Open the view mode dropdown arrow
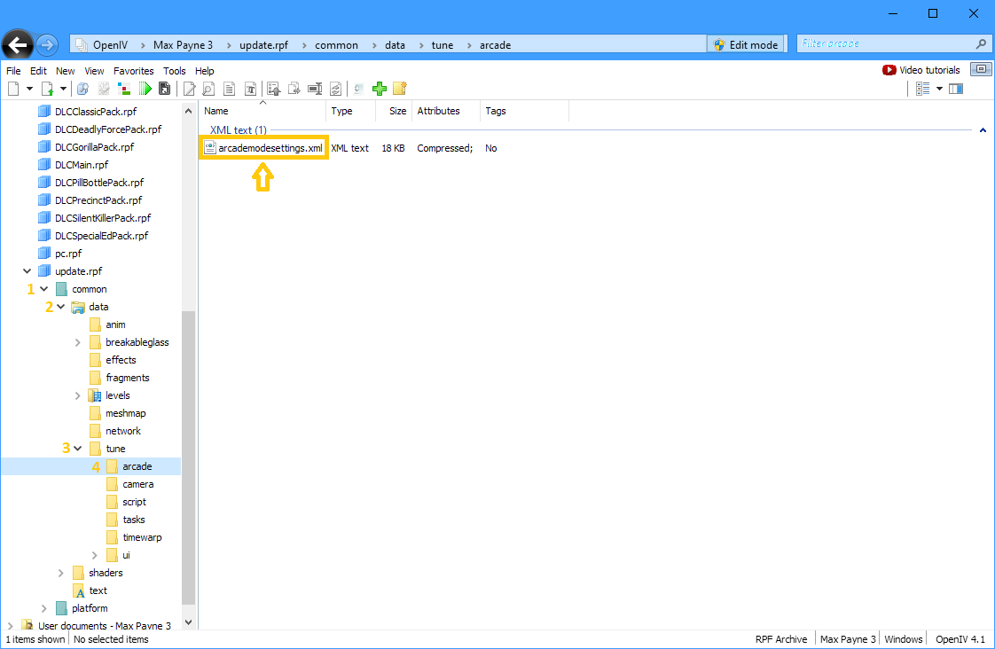The width and height of the screenshot is (995, 649). 939,89
